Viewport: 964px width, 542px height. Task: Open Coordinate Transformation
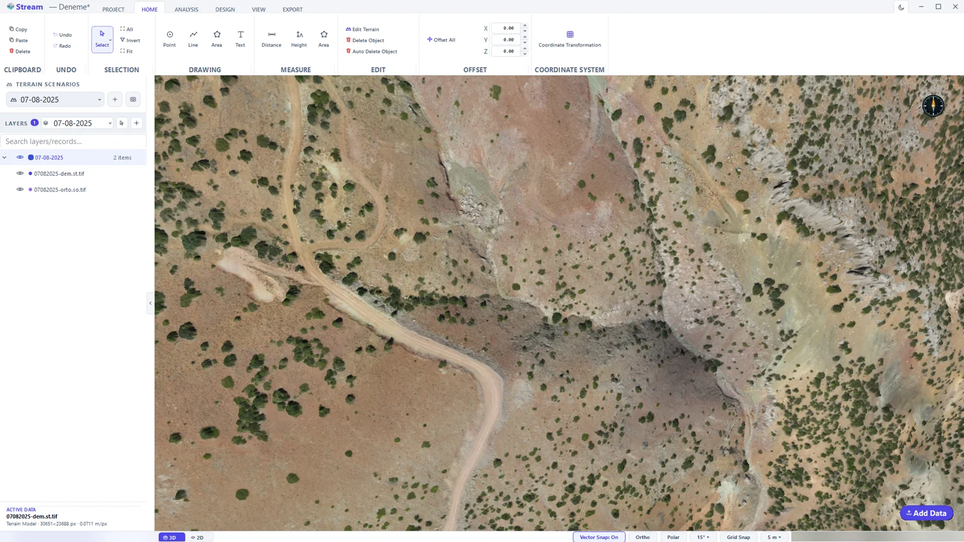point(569,39)
